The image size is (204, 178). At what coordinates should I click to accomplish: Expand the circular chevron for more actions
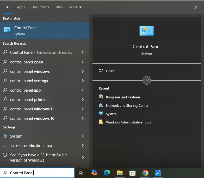(x=146, y=80)
